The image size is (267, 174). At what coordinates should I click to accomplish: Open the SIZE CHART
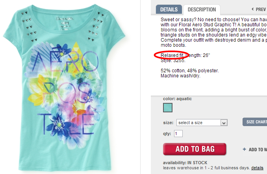click(255, 122)
